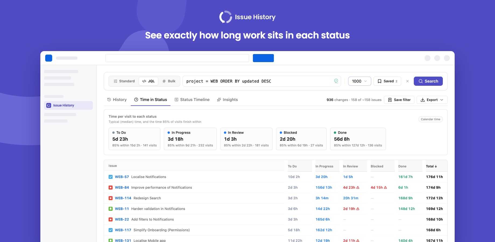Click the In Progress status summary card
The width and height of the screenshot is (495, 242).
[x=190, y=139]
